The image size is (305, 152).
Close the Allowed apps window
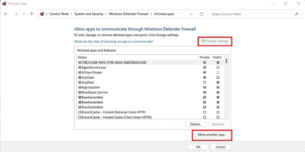click(x=298, y=4)
